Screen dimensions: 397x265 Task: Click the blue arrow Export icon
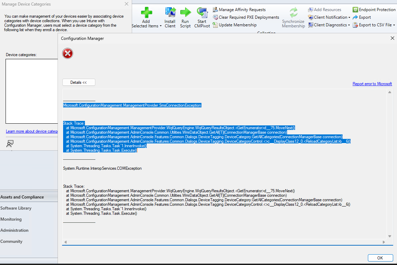355,17
